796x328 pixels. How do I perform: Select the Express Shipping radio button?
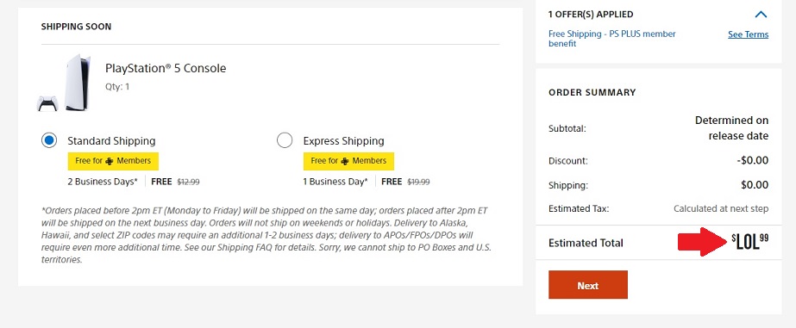[285, 140]
